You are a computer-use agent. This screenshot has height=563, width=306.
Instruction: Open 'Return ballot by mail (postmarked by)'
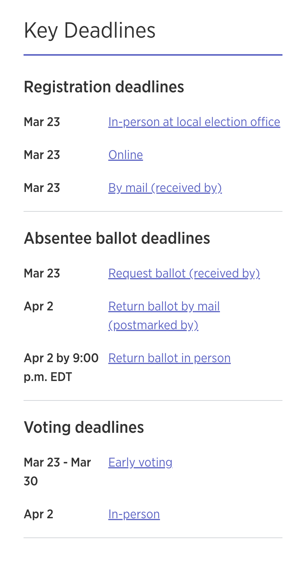[164, 306]
